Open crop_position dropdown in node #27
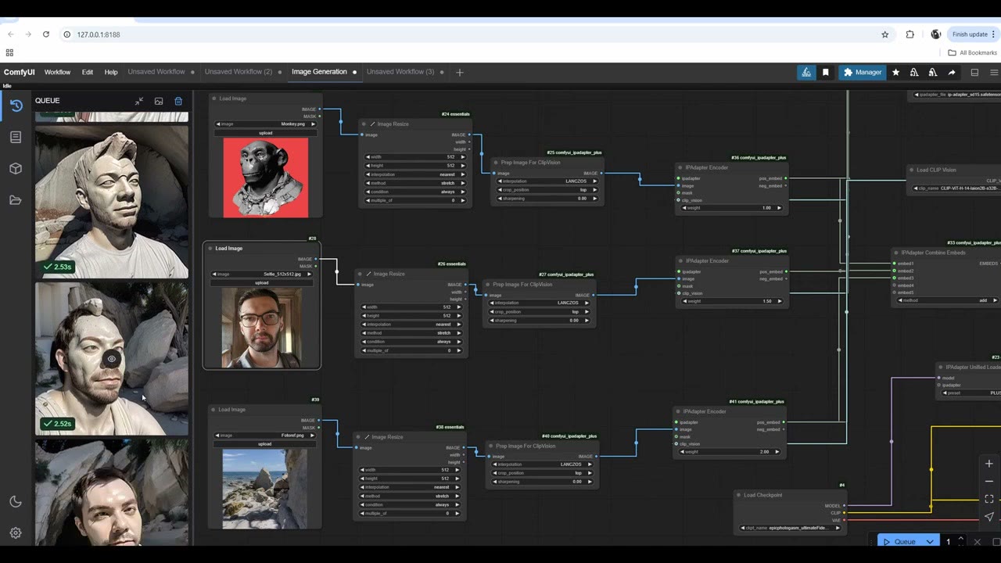Screen dimensions: 1001x563 click(x=538, y=312)
